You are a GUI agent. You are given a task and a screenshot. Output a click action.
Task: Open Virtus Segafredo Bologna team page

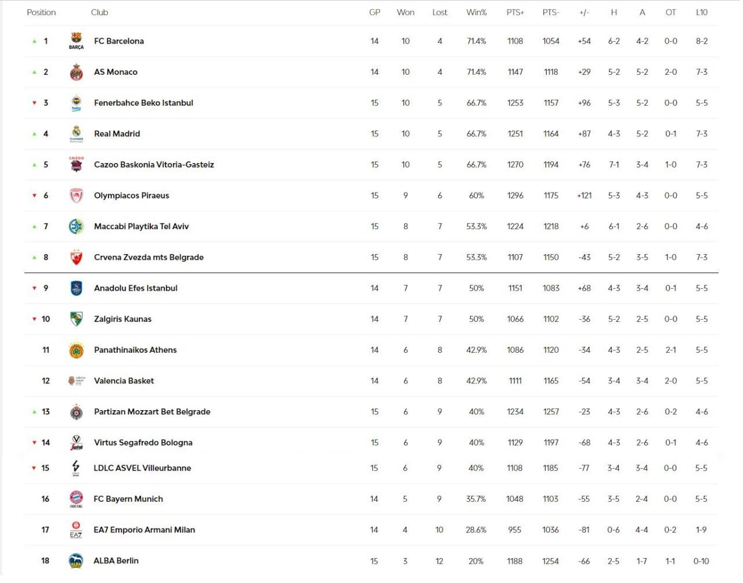click(143, 443)
